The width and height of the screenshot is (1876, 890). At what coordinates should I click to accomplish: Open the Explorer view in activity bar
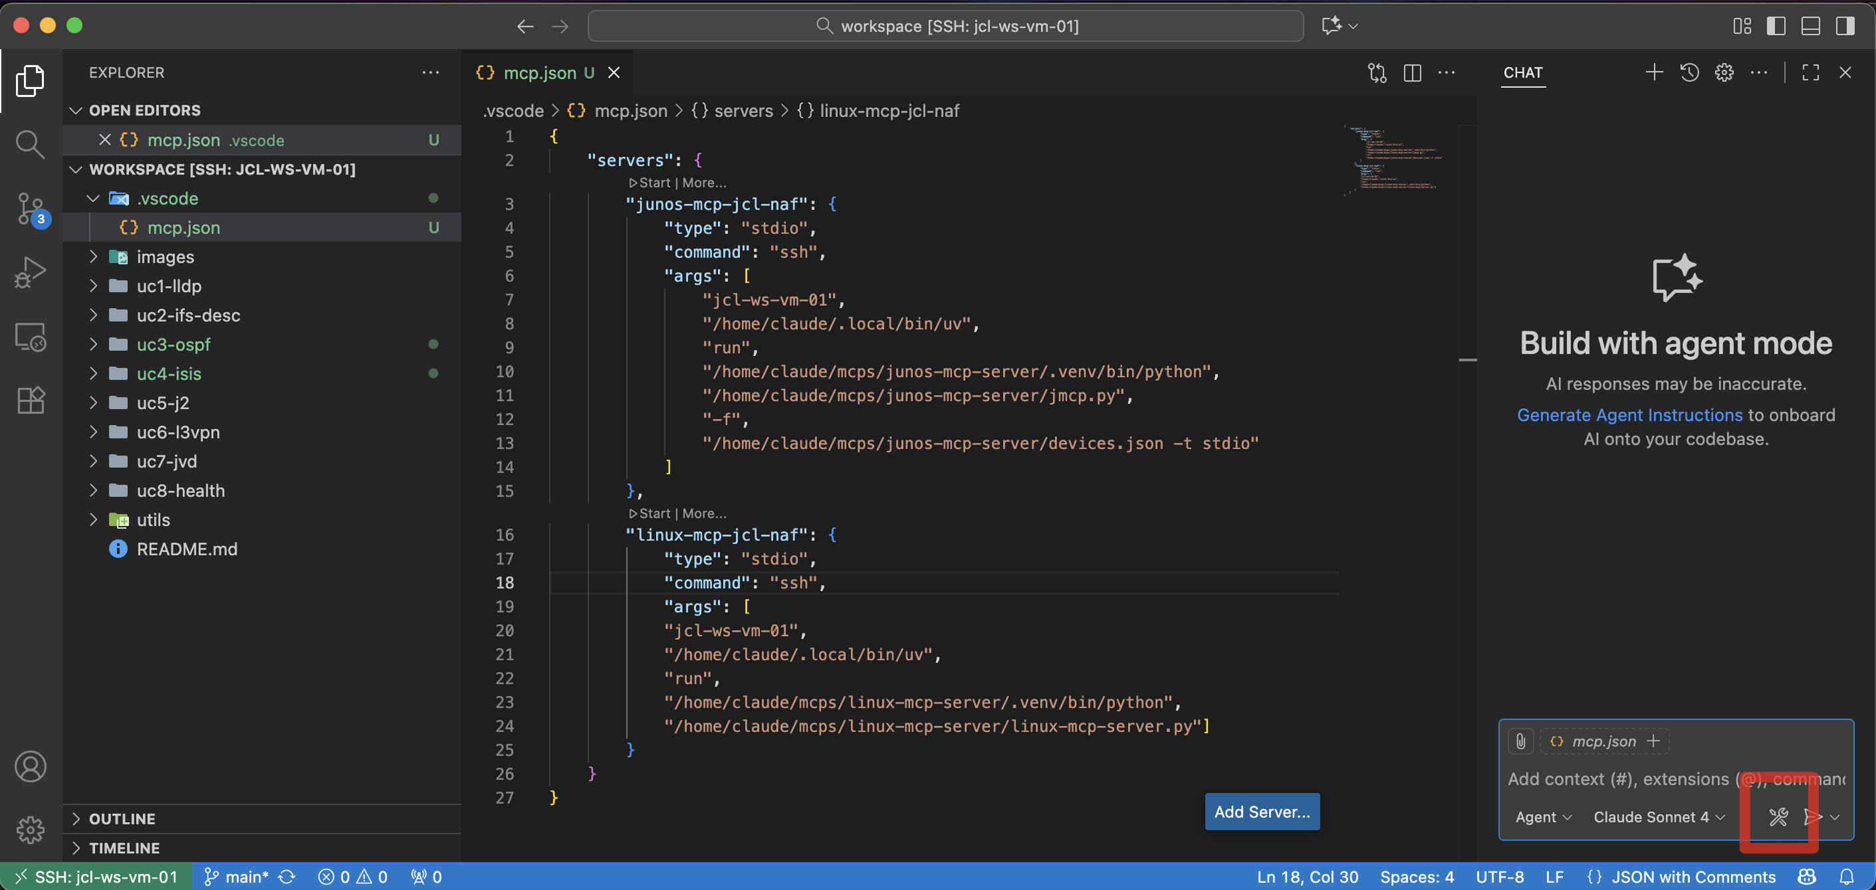pos(30,80)
